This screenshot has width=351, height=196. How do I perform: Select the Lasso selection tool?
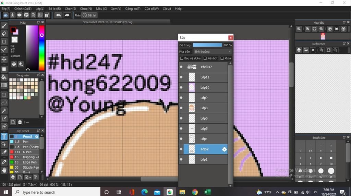point(4,103)
